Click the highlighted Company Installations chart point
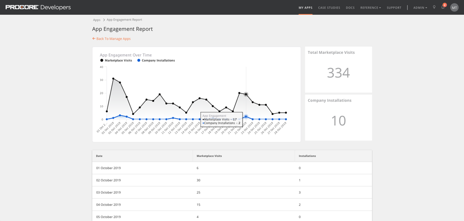Viewport: 464px width, 221px height. point(246,117)
